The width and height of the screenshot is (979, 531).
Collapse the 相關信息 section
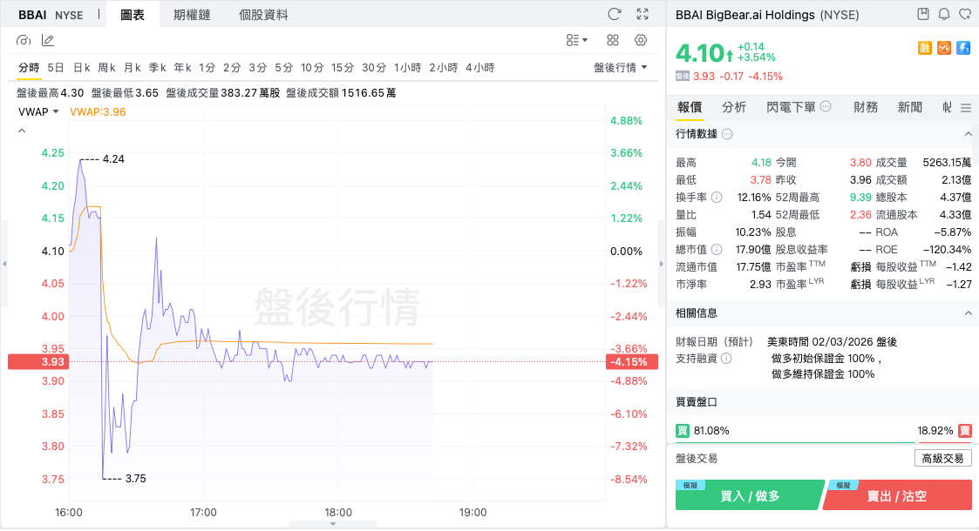pyautogui.click(x=967, y=313)
